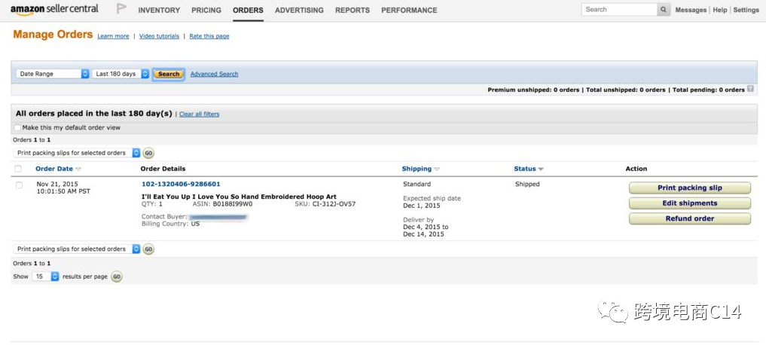Select the checkbox for the Nov 21 order
The image size is (766, 345).
pos(19,185)
